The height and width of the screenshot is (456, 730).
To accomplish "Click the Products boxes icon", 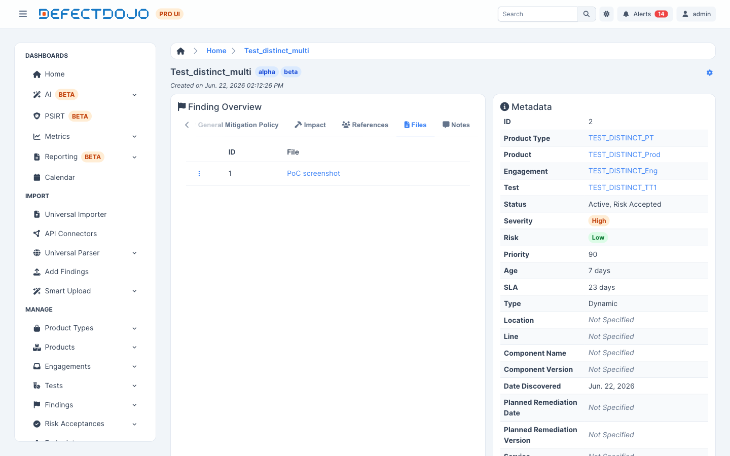I will (36, 347).
